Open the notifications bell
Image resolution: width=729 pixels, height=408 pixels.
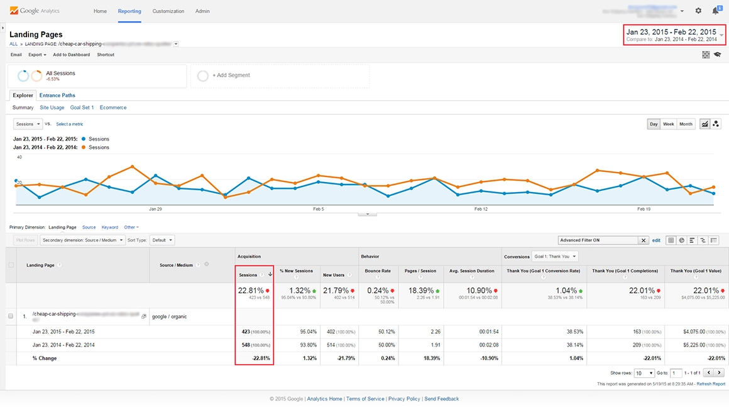pyautogui.click(x=716, y=10)
